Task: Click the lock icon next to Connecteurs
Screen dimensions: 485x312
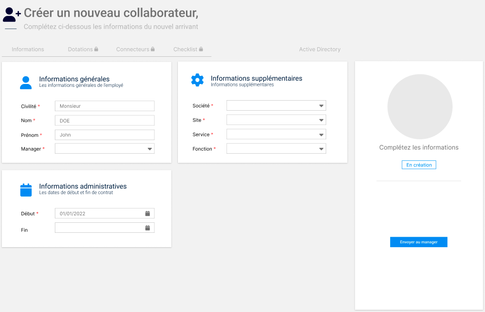Action: click(153, 49)
